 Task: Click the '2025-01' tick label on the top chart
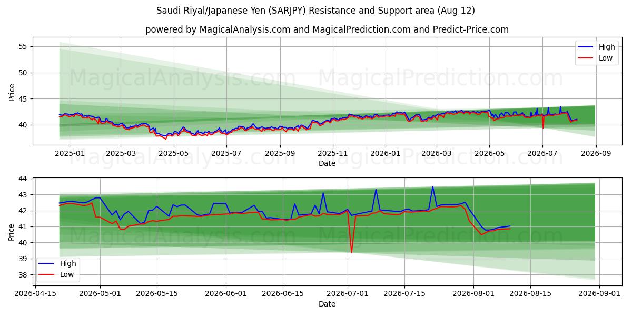pos(70,153)
